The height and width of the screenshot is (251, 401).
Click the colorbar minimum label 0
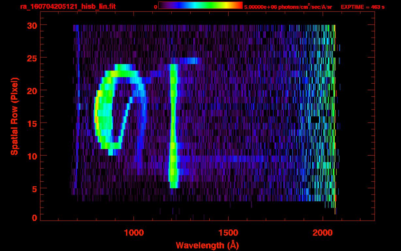click(156, 7)
